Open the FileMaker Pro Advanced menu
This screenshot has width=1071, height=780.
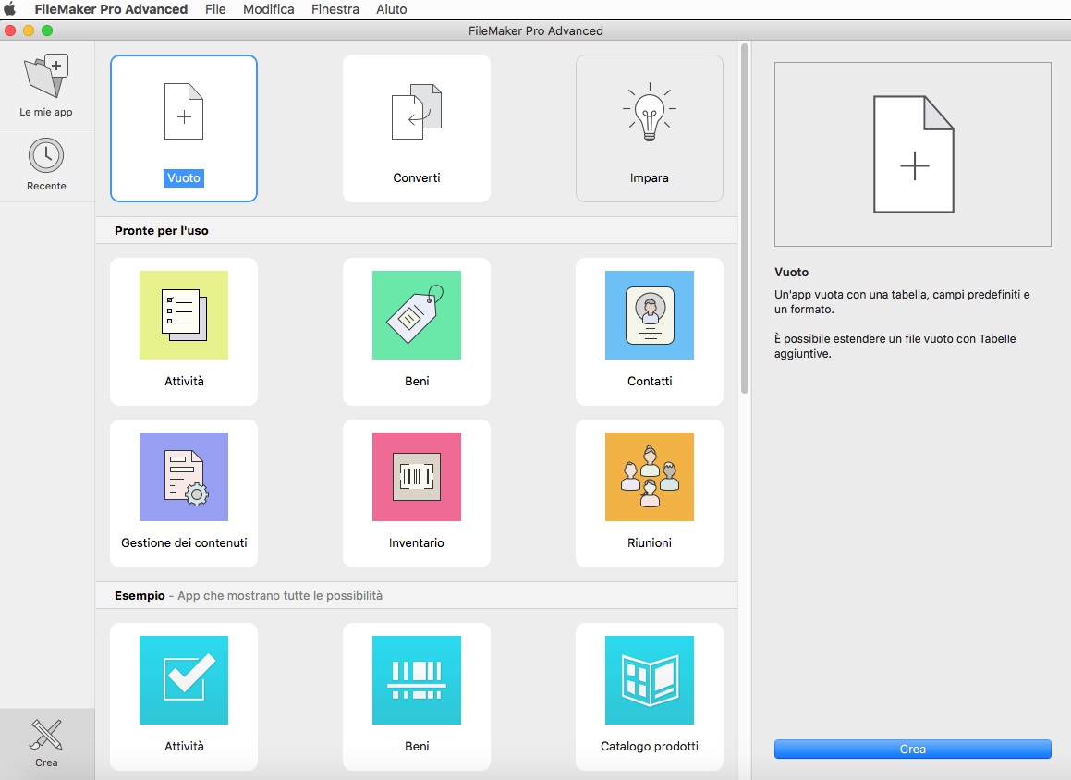click(x=111, y=9)
